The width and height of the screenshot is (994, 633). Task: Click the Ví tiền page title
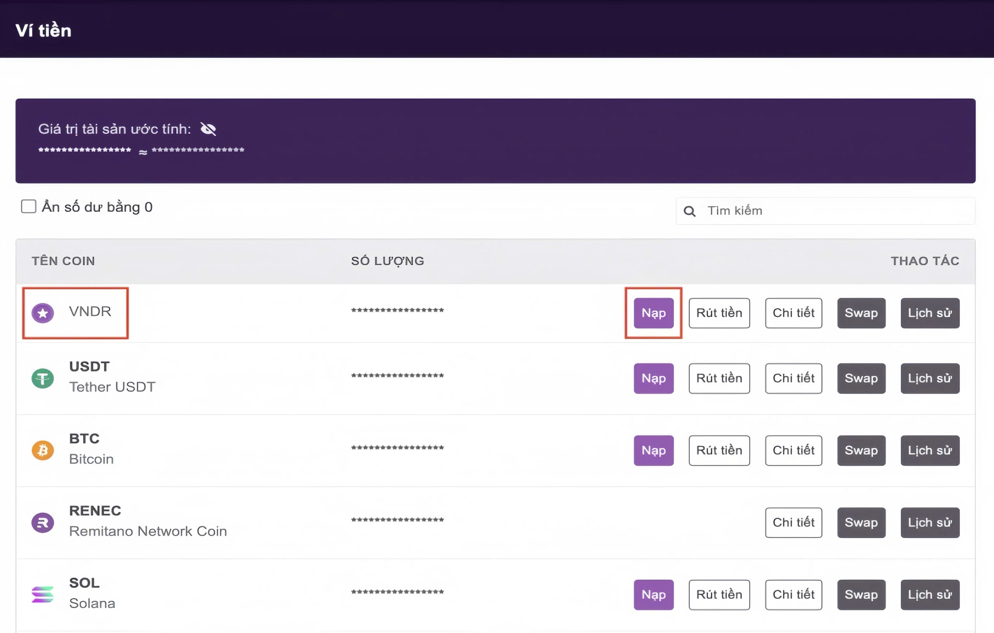pyautogui.click(x=43, y=31)
